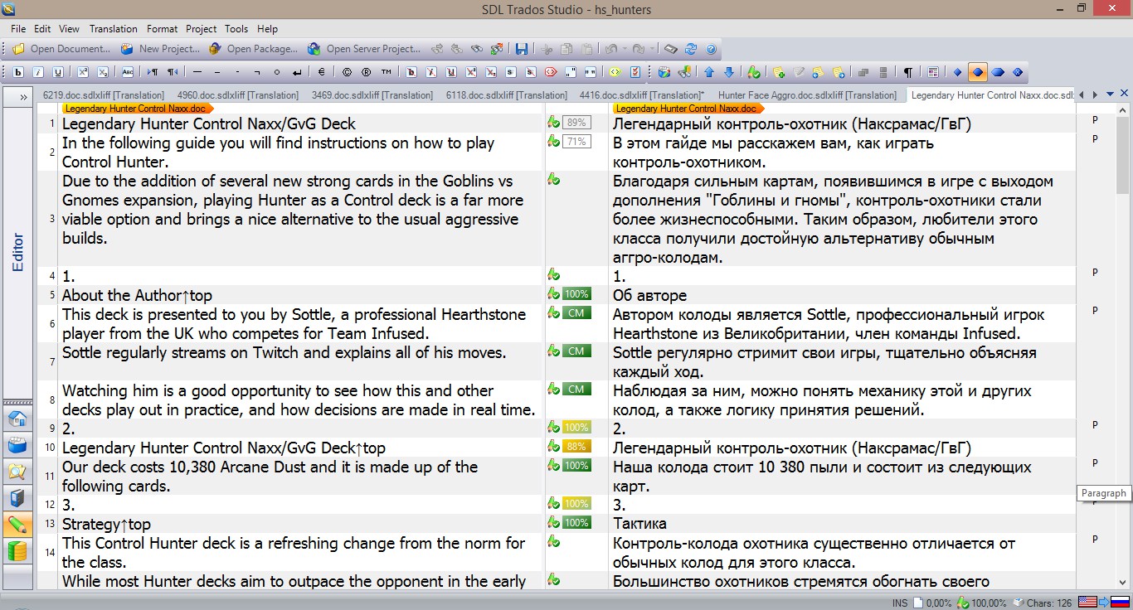The image size is (1133, 610).
Task: Add a comment with the note-plus icon
Action: pyautogui.click(x=778, y=72)
